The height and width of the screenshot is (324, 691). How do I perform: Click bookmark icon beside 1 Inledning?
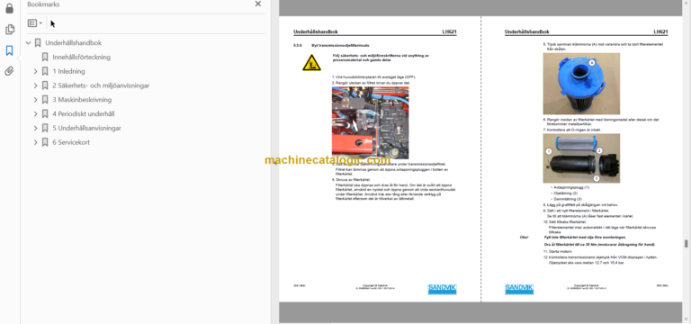(45, 71)
